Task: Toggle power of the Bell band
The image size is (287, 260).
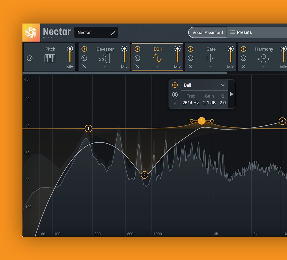Action: [x=175, y=85]
